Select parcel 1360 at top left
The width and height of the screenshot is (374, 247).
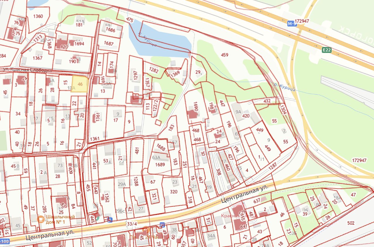[38, 16]
